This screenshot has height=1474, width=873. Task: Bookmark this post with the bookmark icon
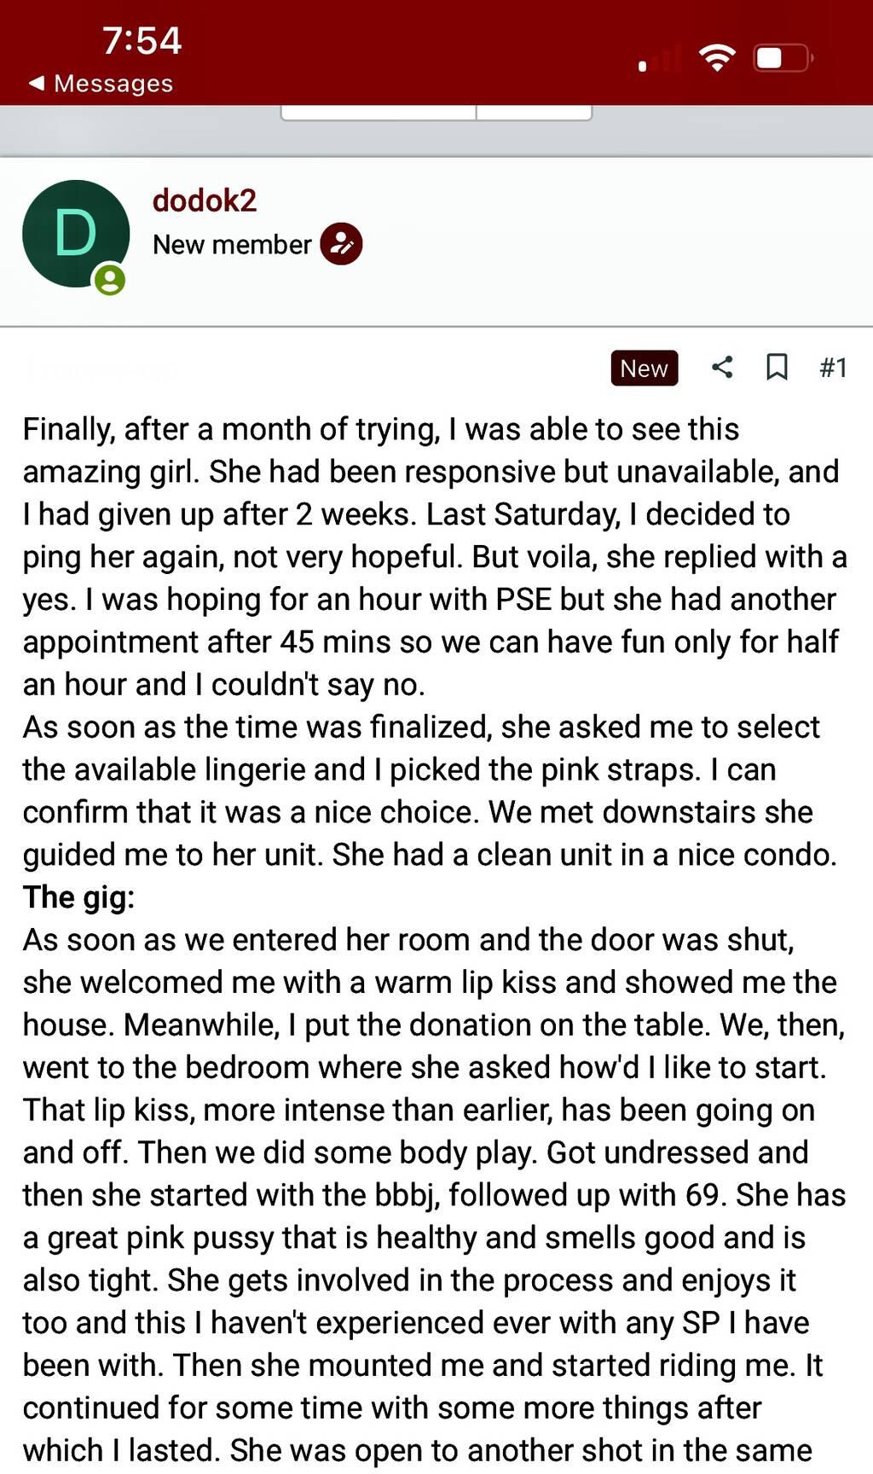pyautogui.click(x=777, y=368)
